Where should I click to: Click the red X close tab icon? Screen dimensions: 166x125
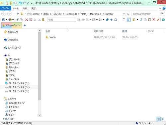point(27,20)
